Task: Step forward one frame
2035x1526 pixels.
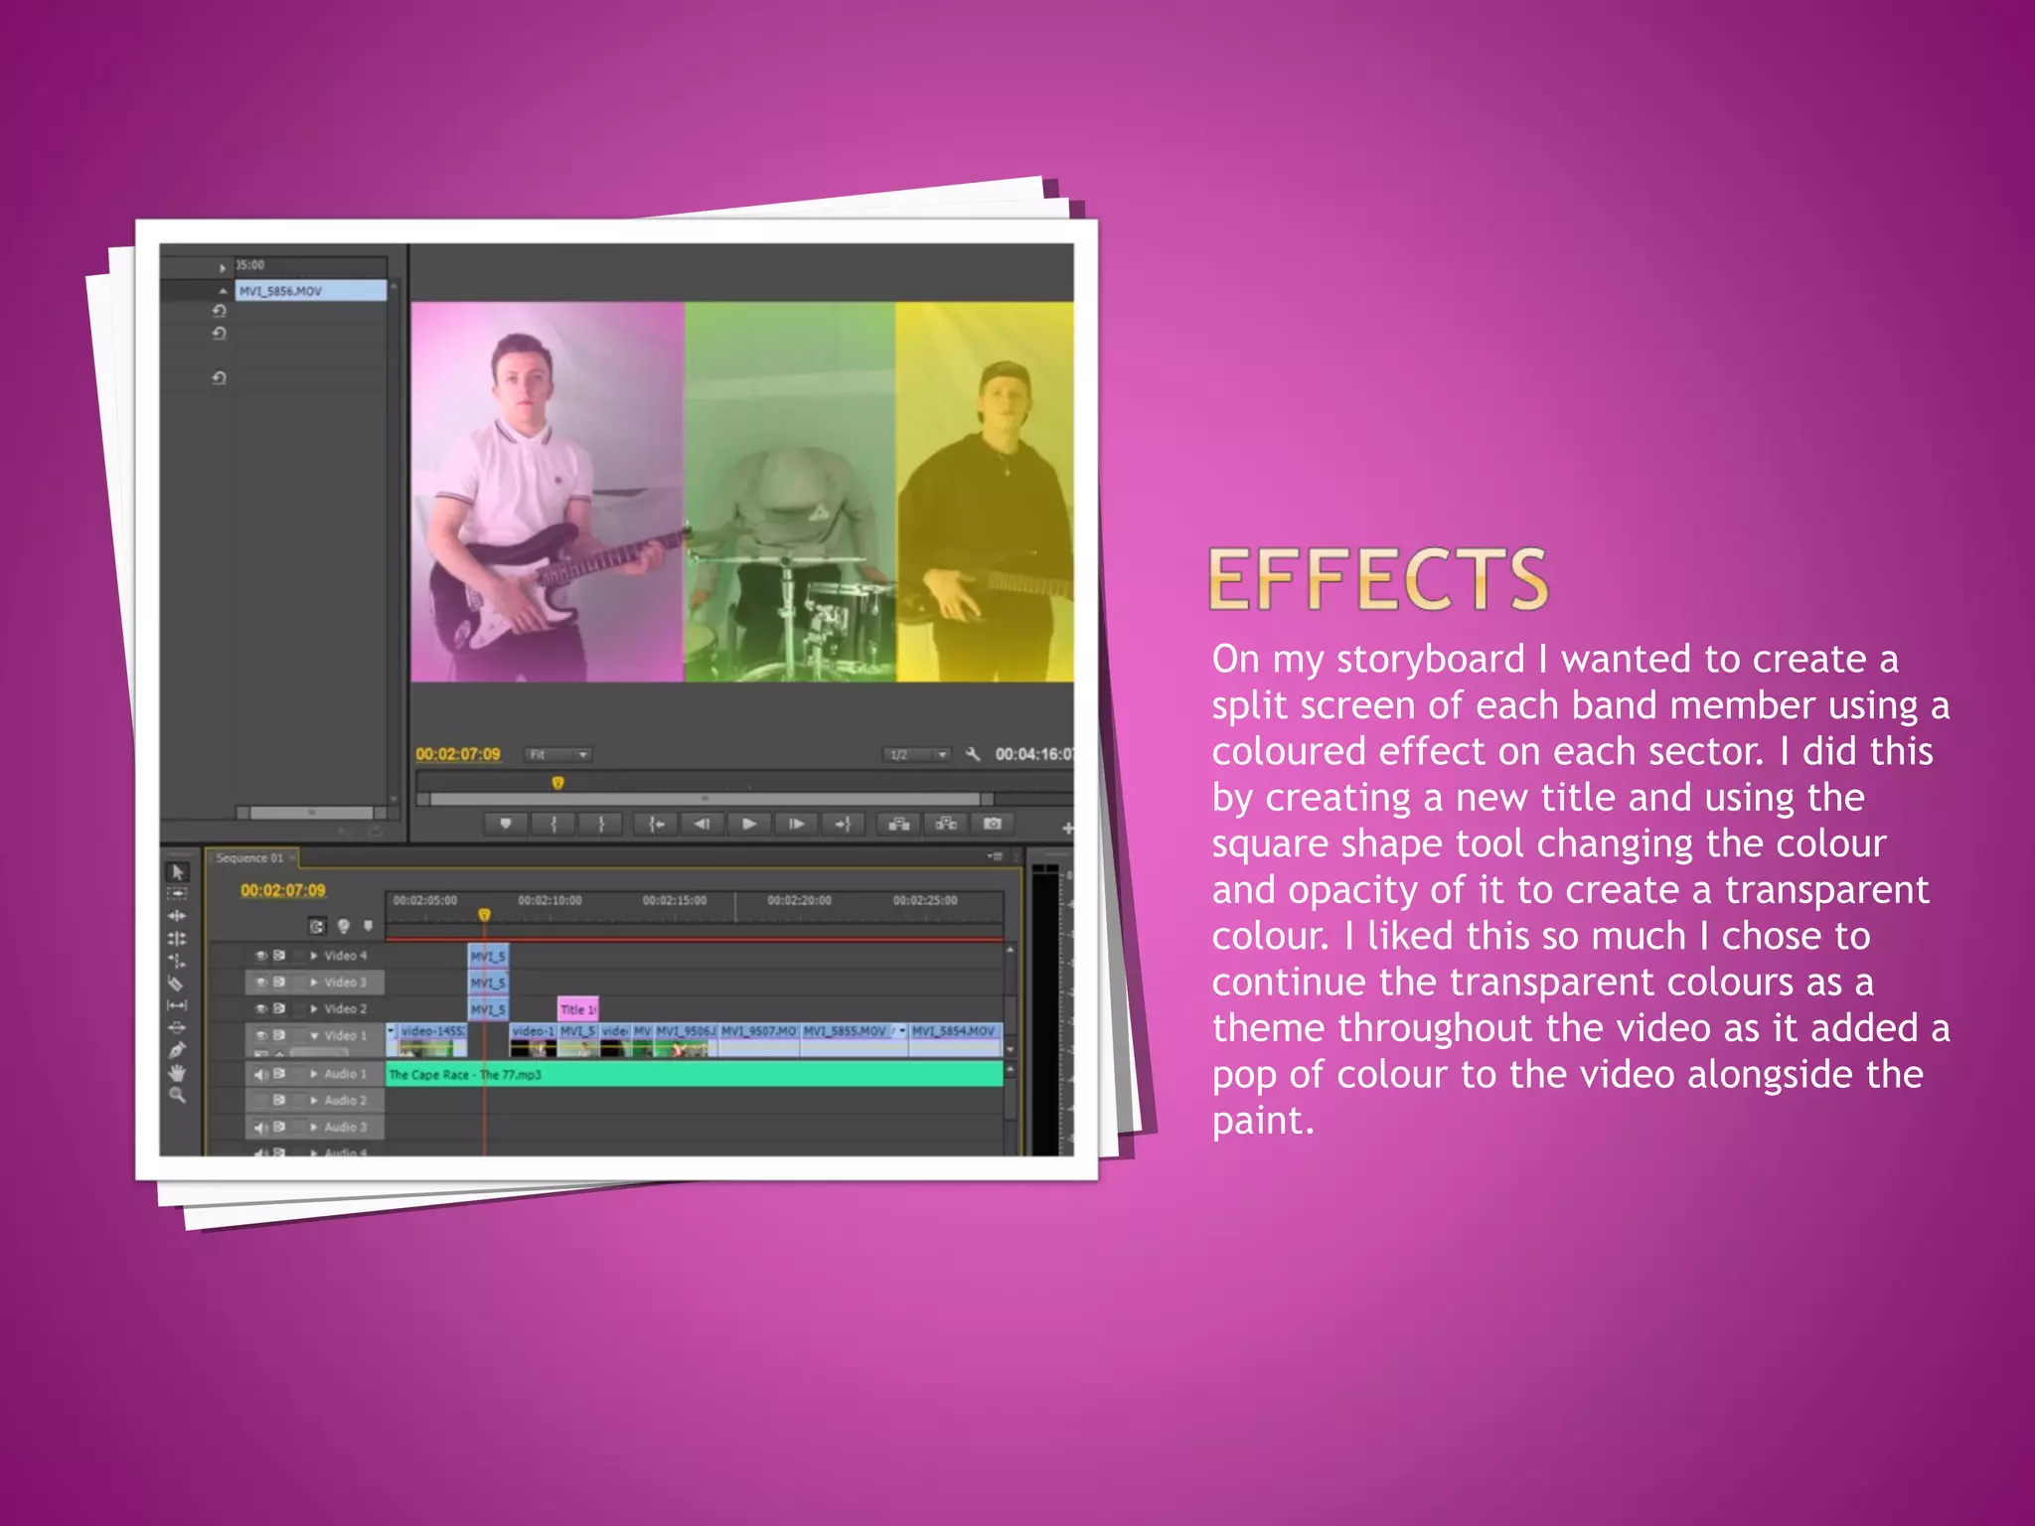Action: tap(797, 824)
